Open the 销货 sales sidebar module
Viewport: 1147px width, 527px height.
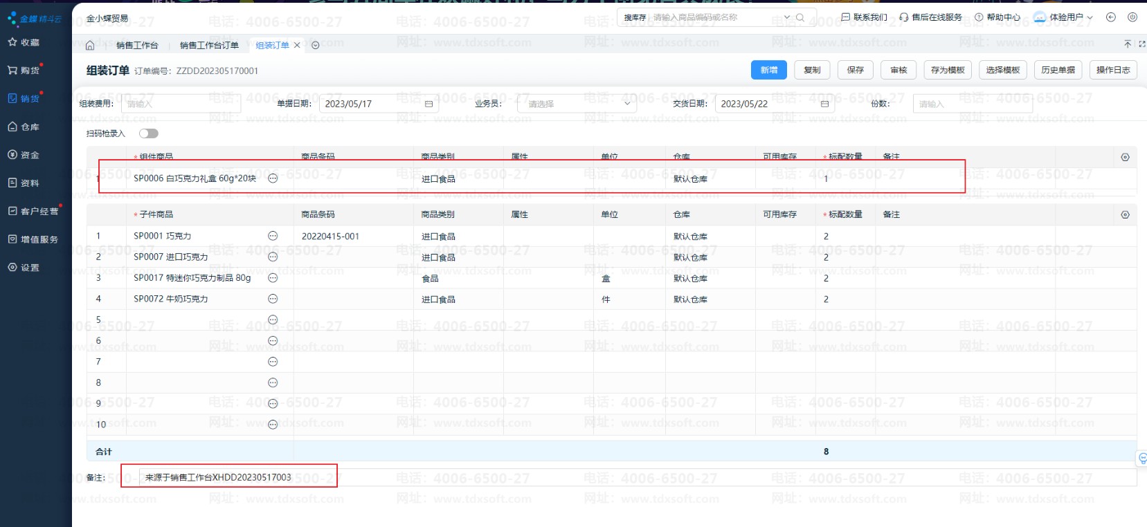(x=24, y=99)
